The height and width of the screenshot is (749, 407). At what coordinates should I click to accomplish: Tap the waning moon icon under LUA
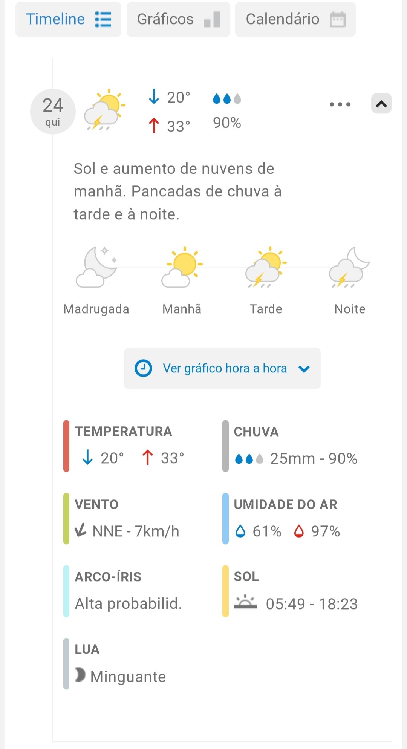[80, 675]
